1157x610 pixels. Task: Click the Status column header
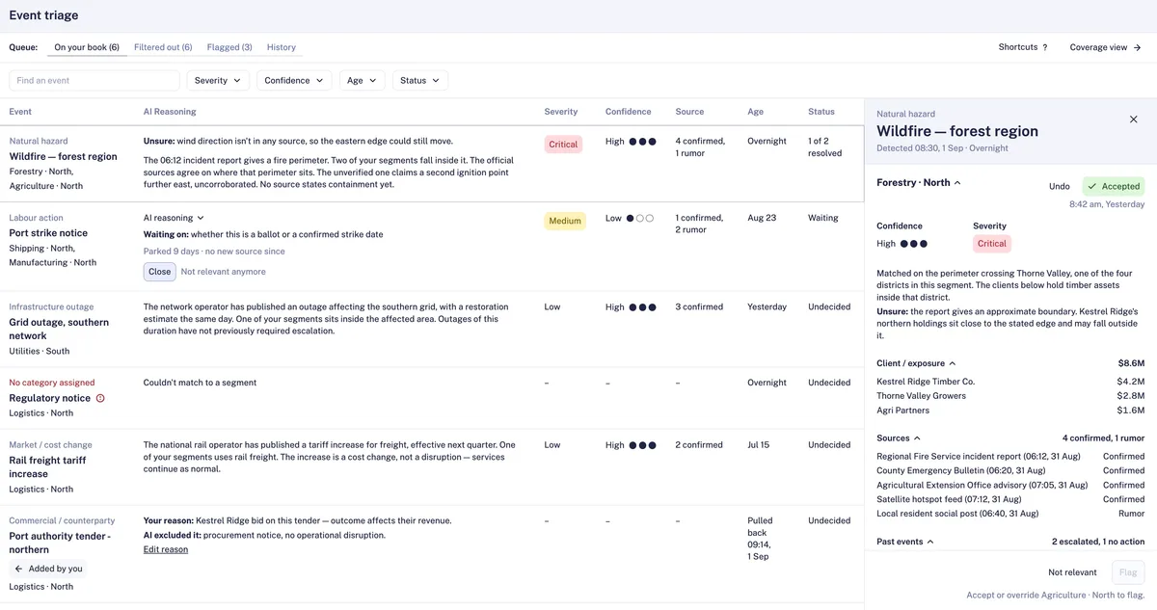821,112
